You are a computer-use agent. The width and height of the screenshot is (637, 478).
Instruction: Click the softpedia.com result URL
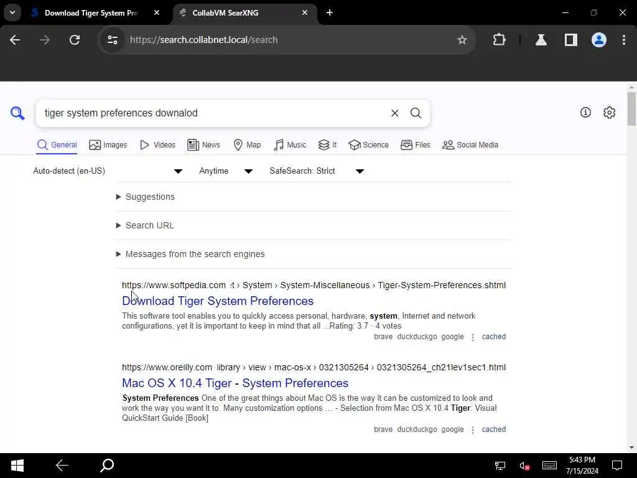tap(314, 285)
